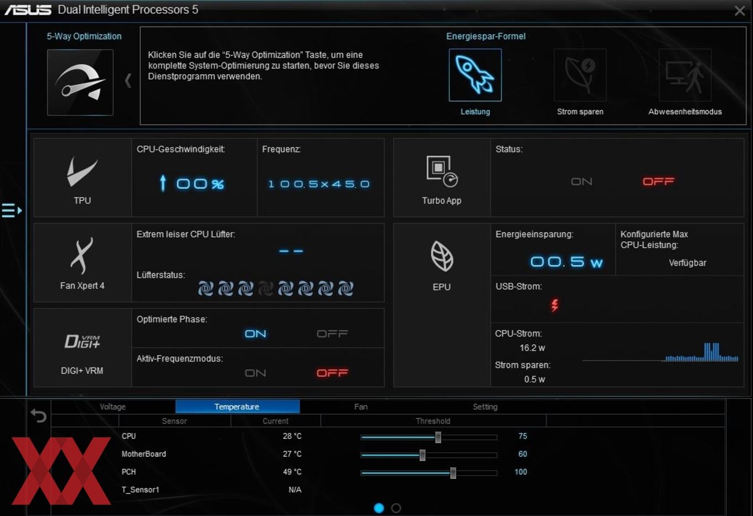Click the Threshold column header
Image resolution: width=753 pixels, height=516 pixels.
pos(433,421)
